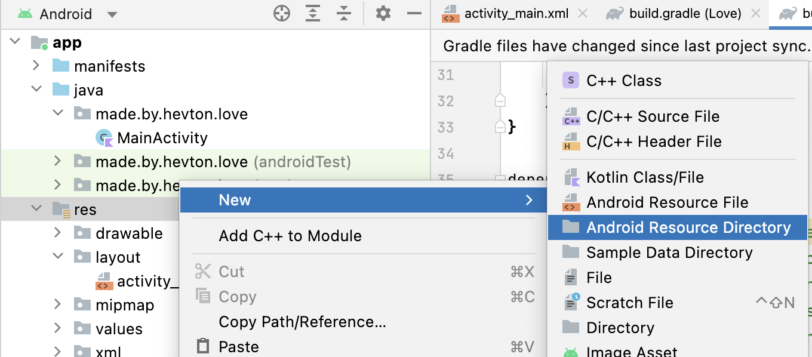This screenshot has height=357, width=812.
Task: Click the values folder label
Action: point(119,329)
